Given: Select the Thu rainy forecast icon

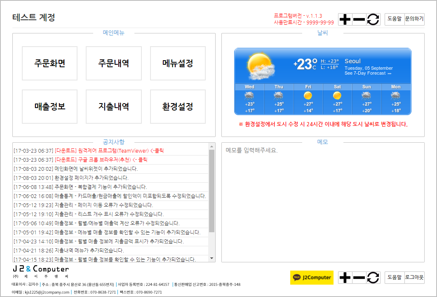Looking at the screenshot, I should coord(278,96).
